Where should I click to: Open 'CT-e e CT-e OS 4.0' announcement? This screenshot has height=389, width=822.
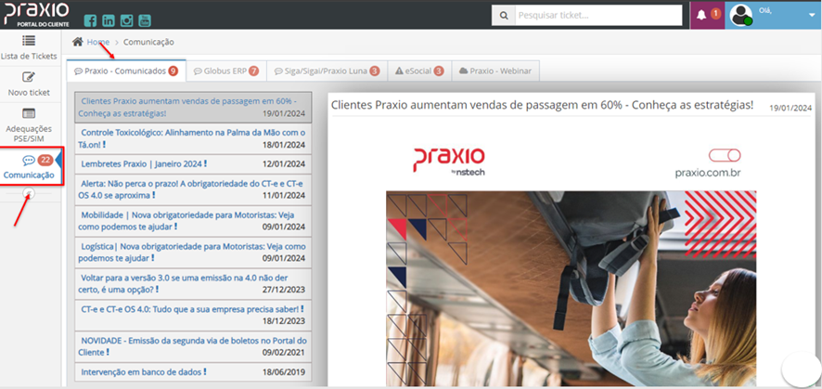pyautogui.click(x=193, y=315)
